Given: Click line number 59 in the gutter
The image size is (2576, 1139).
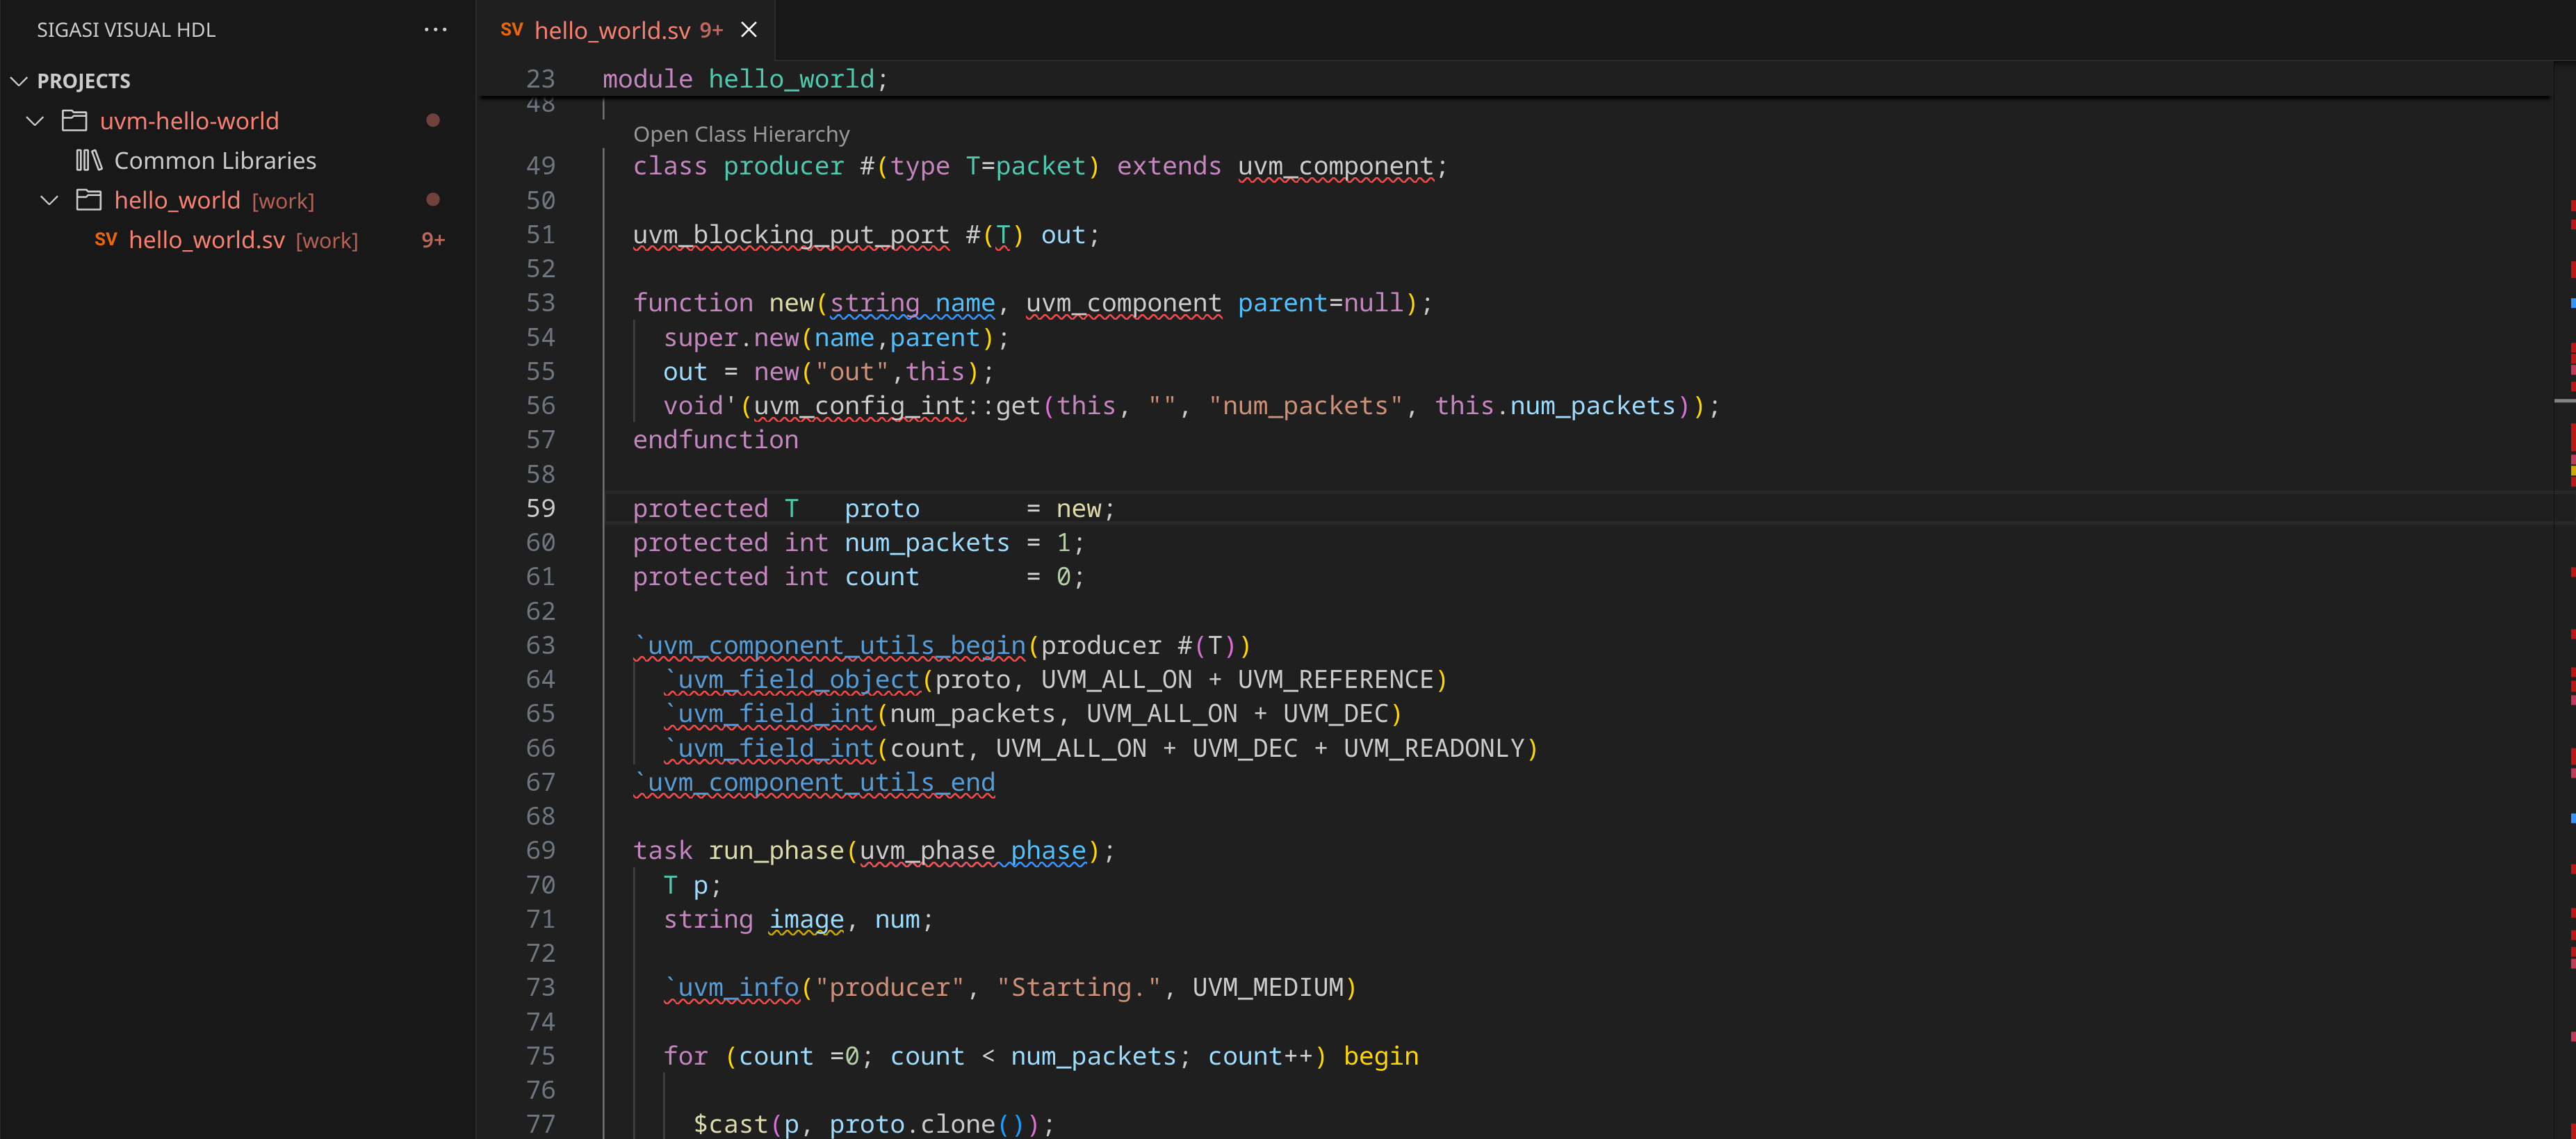Looking at the screenshot, I should [x=540, y=508].
